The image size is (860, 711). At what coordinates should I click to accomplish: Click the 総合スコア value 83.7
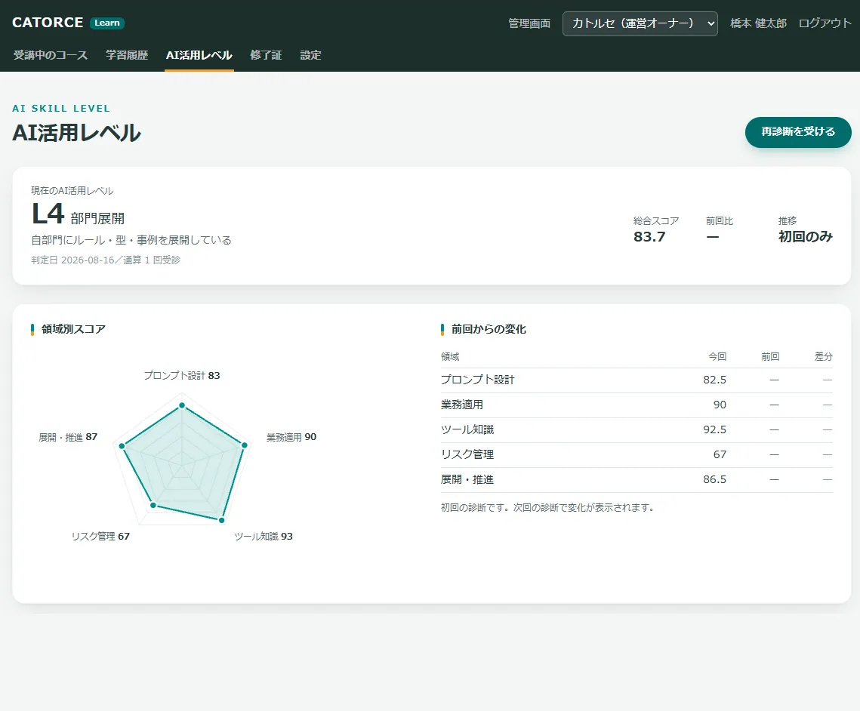coord(649,237)
